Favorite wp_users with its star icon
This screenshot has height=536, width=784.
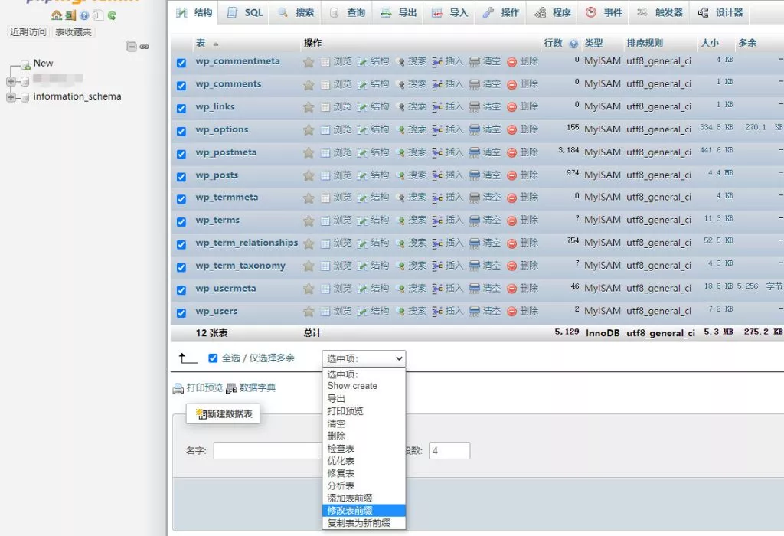point(309,312)
